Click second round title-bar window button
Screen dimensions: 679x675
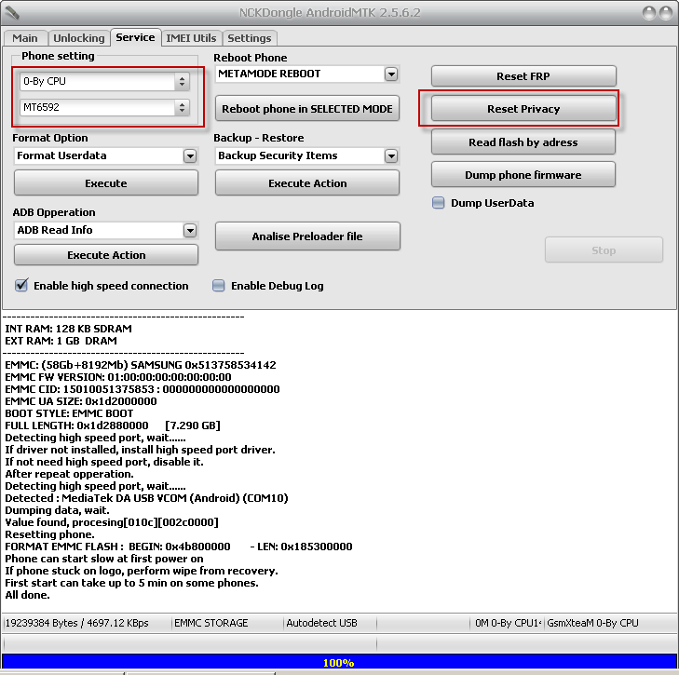(666, 13)
